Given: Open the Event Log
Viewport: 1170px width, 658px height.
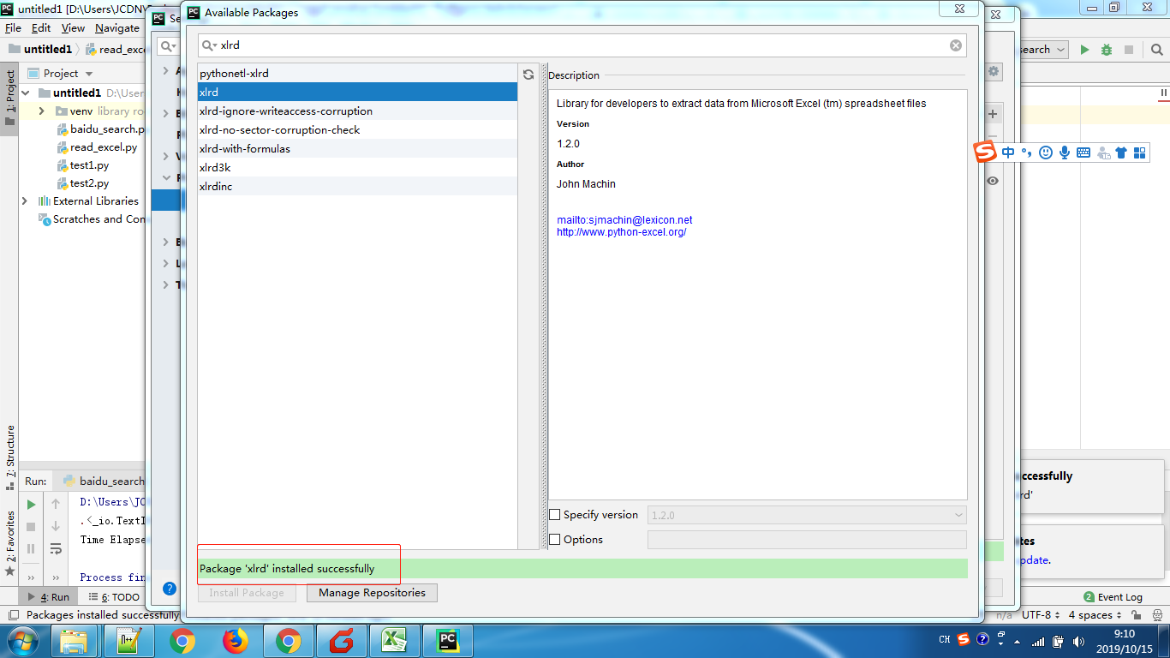Looking at the screenshot, I should pyautogui.click(x=1113, y=597).
